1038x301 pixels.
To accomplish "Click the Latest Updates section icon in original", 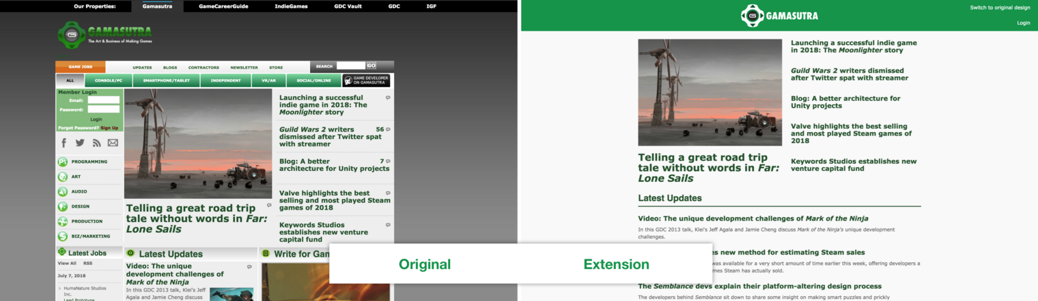I will 130,253.
